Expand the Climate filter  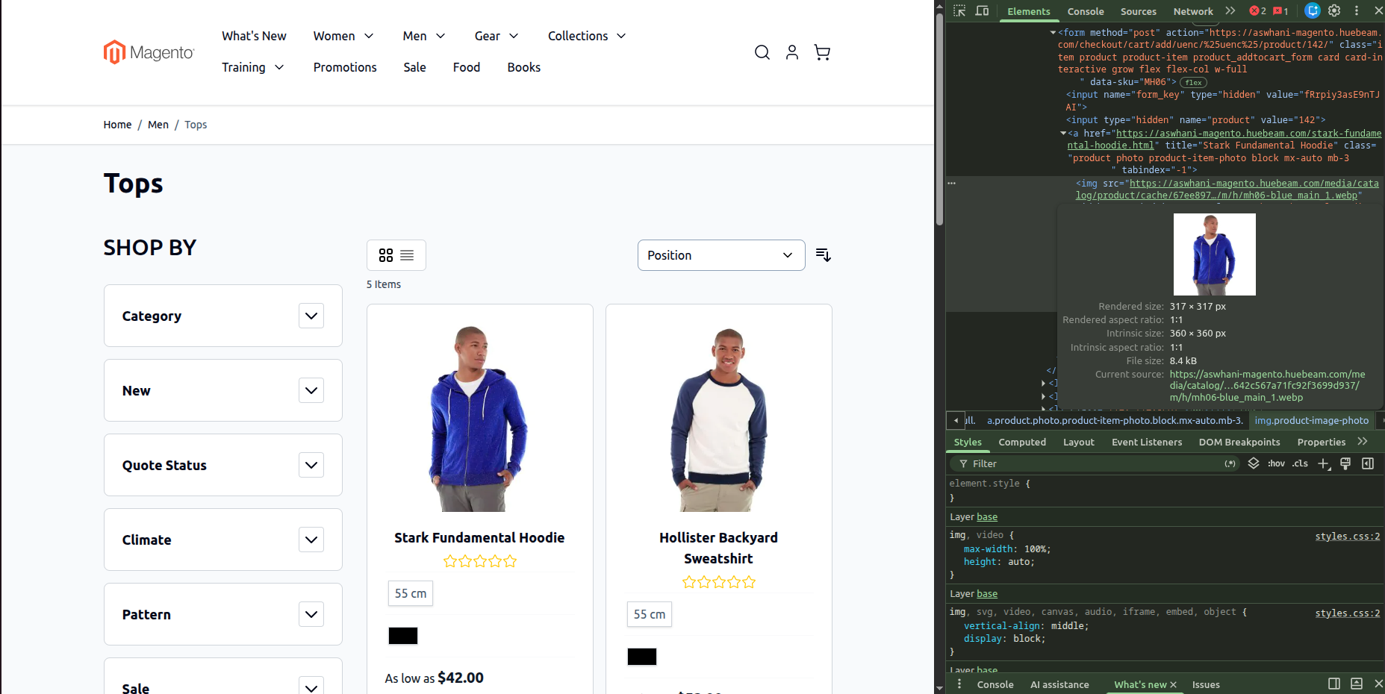point(311,540)
